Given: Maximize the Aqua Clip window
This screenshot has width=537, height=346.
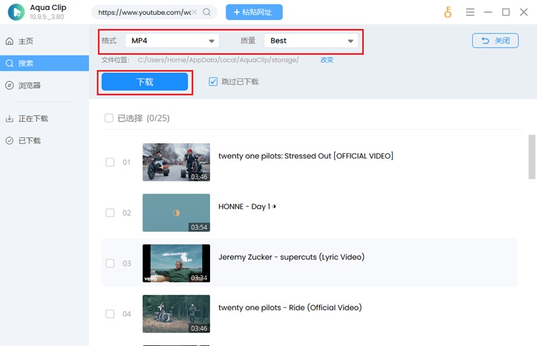Looking at the screenshot, I should 506,12.
